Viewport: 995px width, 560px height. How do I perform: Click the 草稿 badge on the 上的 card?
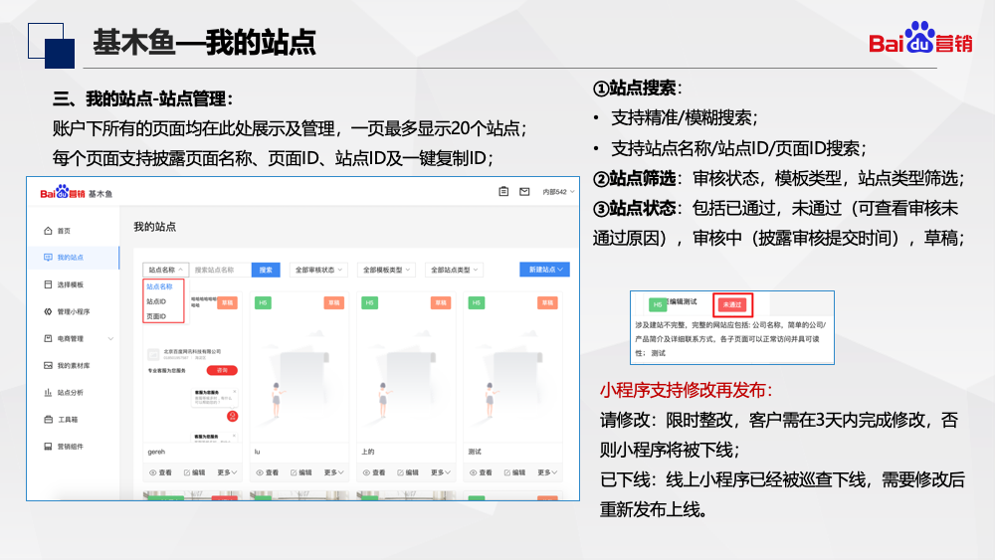click(441, 303)
